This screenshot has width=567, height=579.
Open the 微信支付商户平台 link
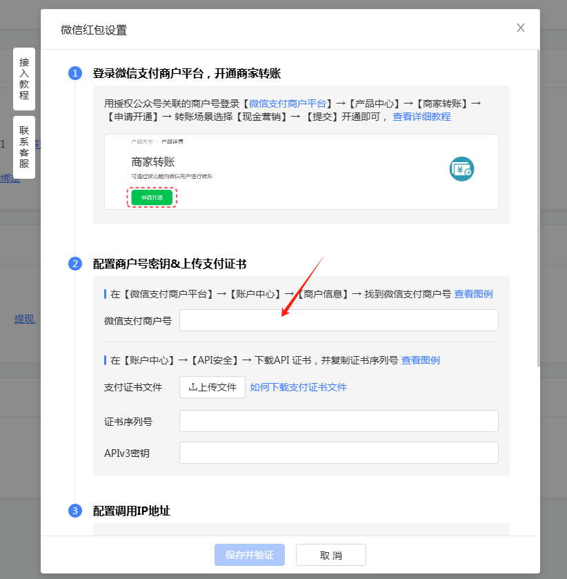tap(287, 103)
